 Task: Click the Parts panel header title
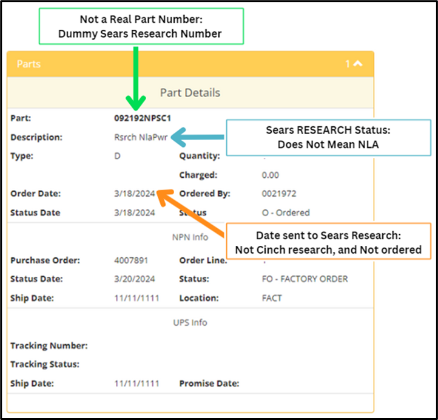point(29,64)
